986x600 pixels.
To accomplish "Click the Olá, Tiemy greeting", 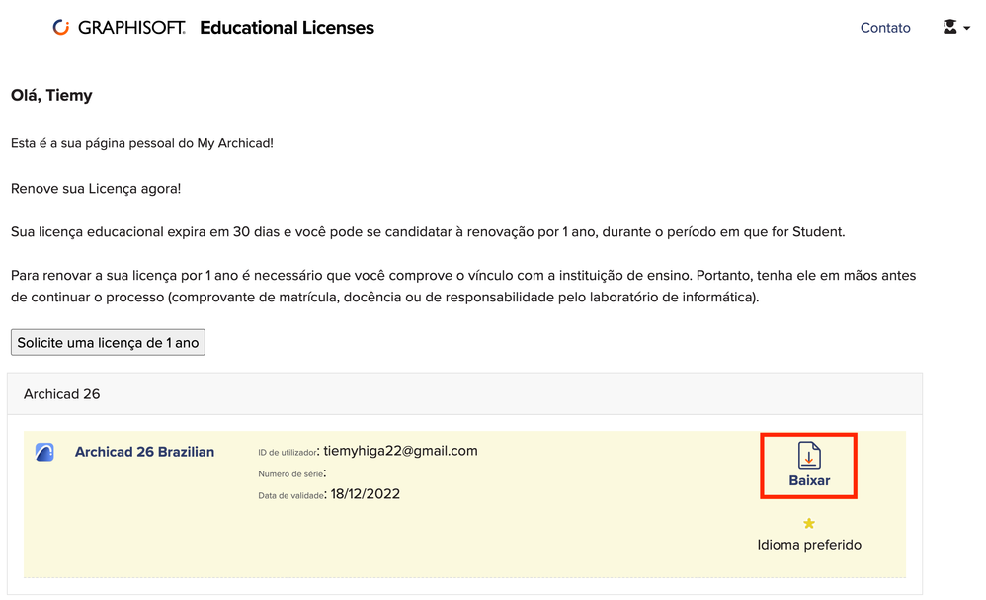I will (x=51, y=95).
